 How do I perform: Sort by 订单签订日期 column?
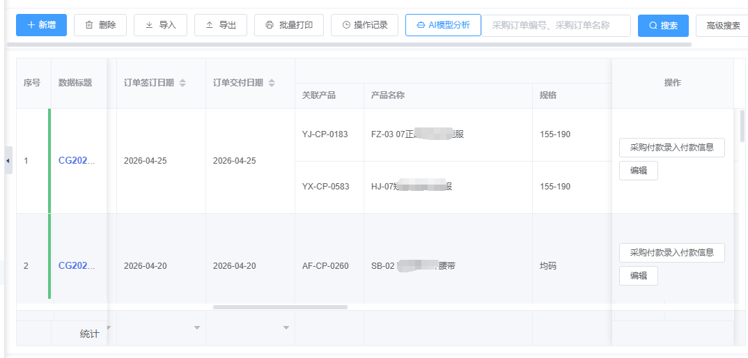click(x=182, y=83)
